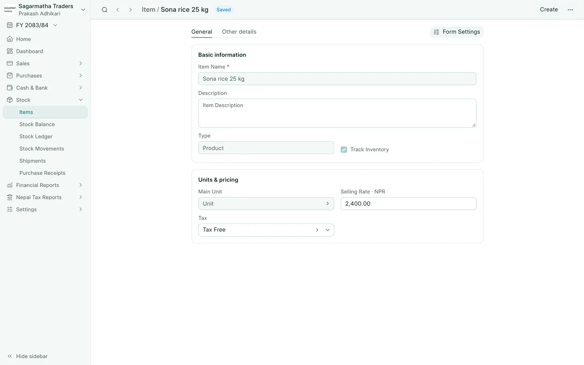Click the Stock box icon
584x365 pixels.
pos(10,100)
